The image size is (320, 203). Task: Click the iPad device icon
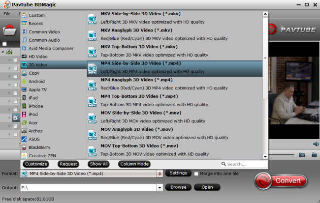24,98
